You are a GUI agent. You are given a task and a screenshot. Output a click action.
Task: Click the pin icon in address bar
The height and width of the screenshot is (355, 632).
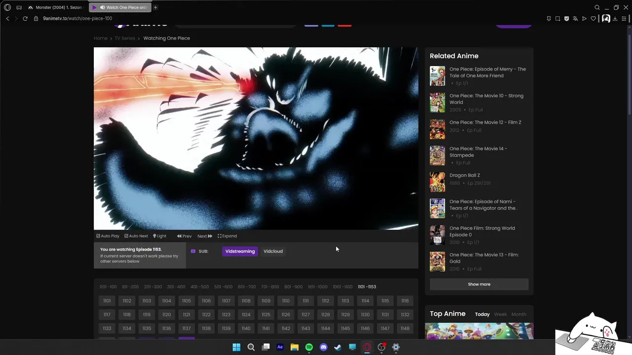[549, 18]
